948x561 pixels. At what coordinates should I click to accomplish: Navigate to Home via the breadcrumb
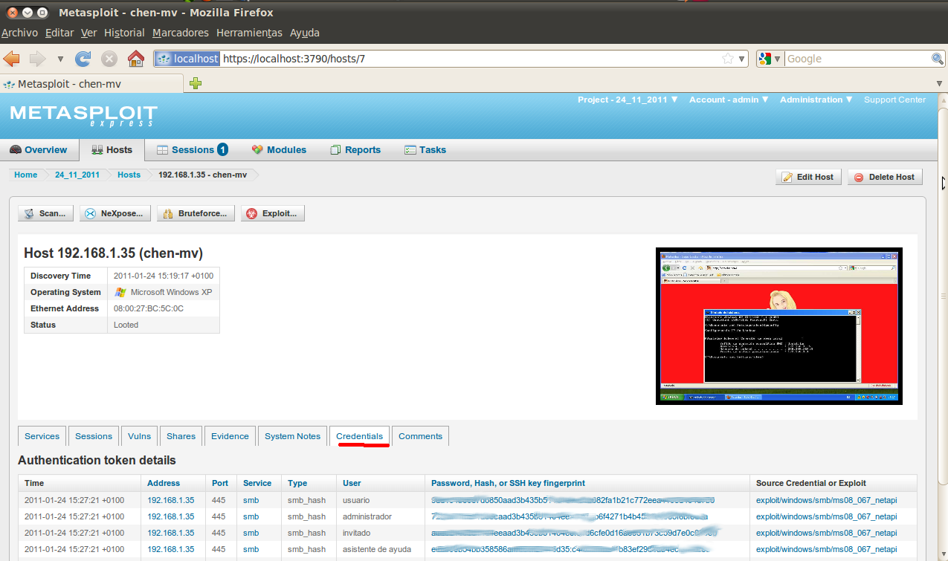[25, 175]
